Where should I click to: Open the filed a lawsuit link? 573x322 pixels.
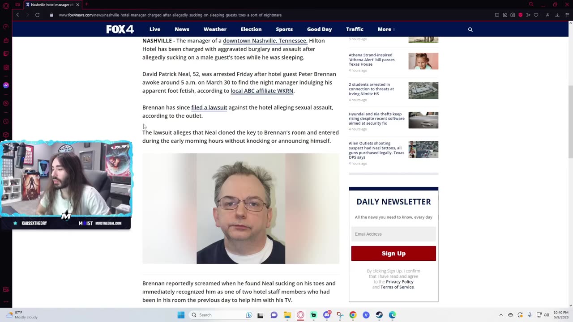(209, 107)
